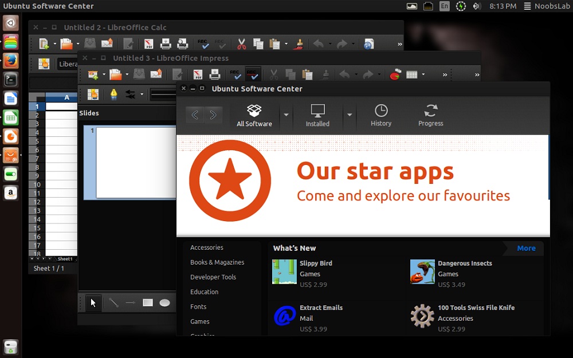Click Insert table icon in Impress toolbar
573x358 pixels.
tap(412, 74)
